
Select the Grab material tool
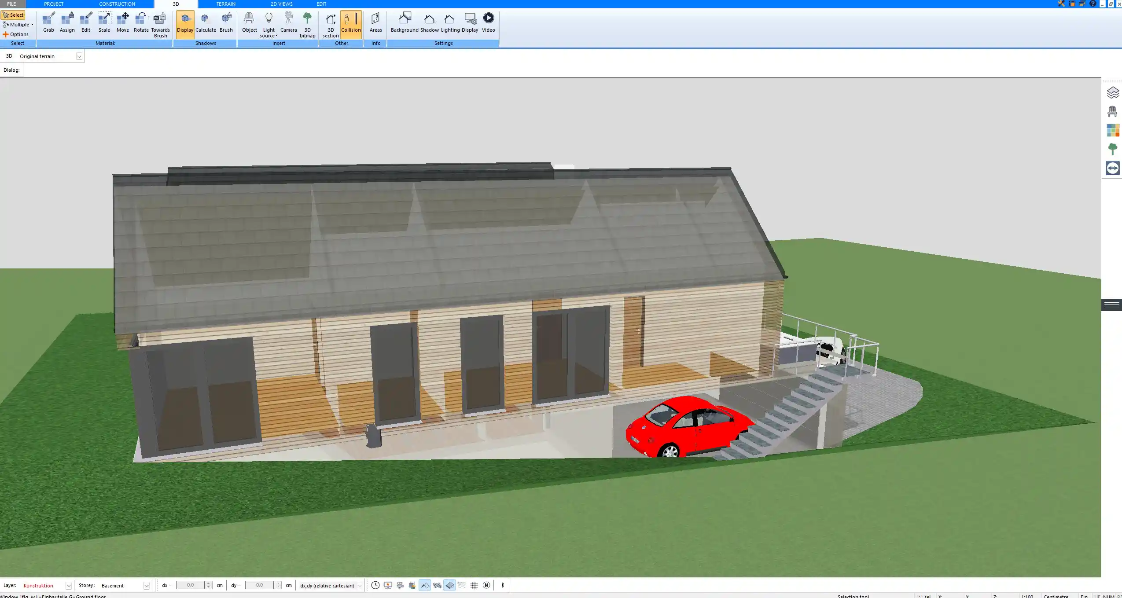click(x=48, y=22)
